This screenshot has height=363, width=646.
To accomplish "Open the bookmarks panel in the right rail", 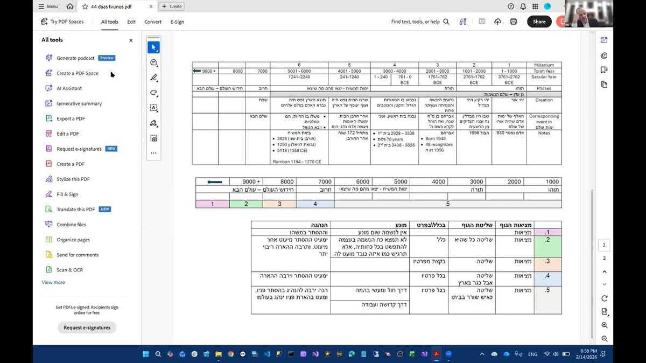I will pyautogui.click(x=605, y=70).
